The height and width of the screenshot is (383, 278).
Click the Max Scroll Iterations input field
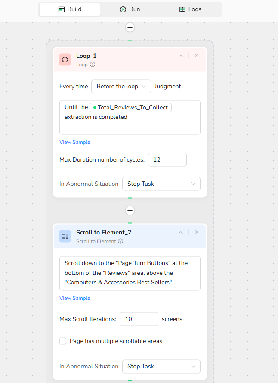click(139, 319)
